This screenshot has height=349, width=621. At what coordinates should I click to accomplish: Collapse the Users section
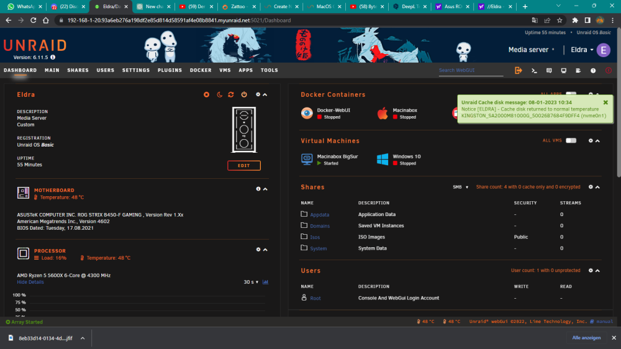click(597, 271)
